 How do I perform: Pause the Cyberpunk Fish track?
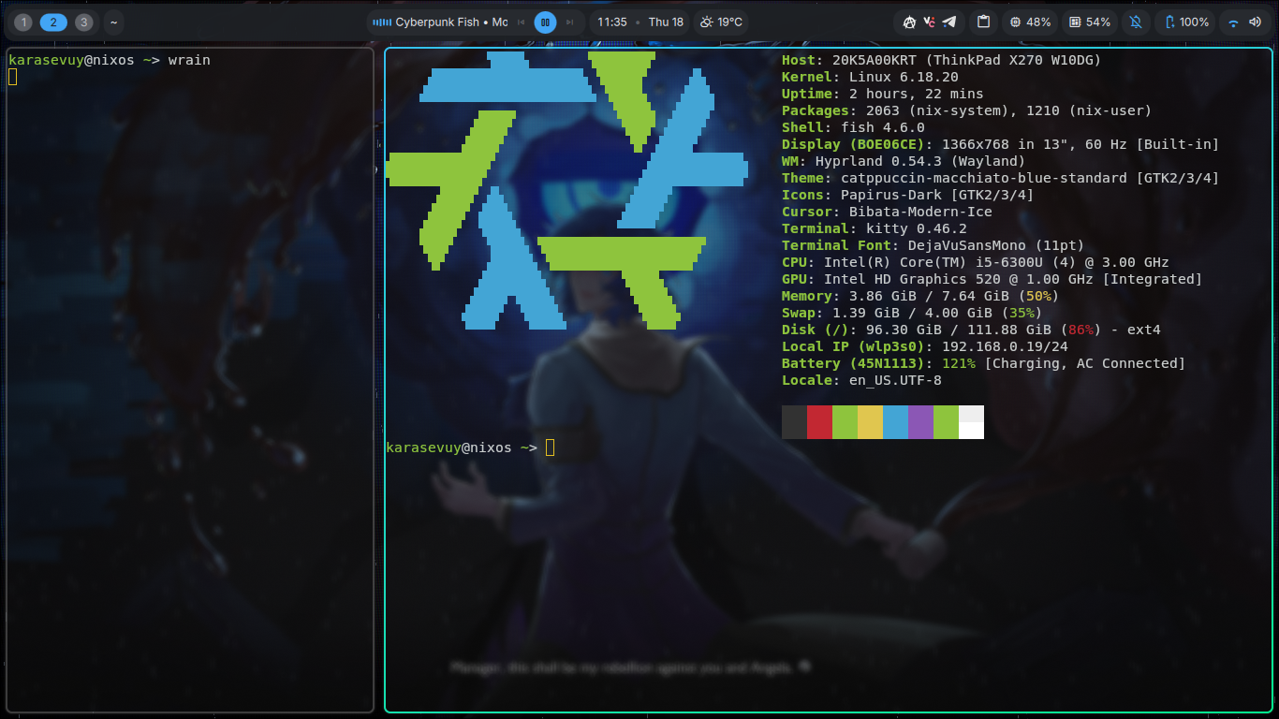[545, 22]
